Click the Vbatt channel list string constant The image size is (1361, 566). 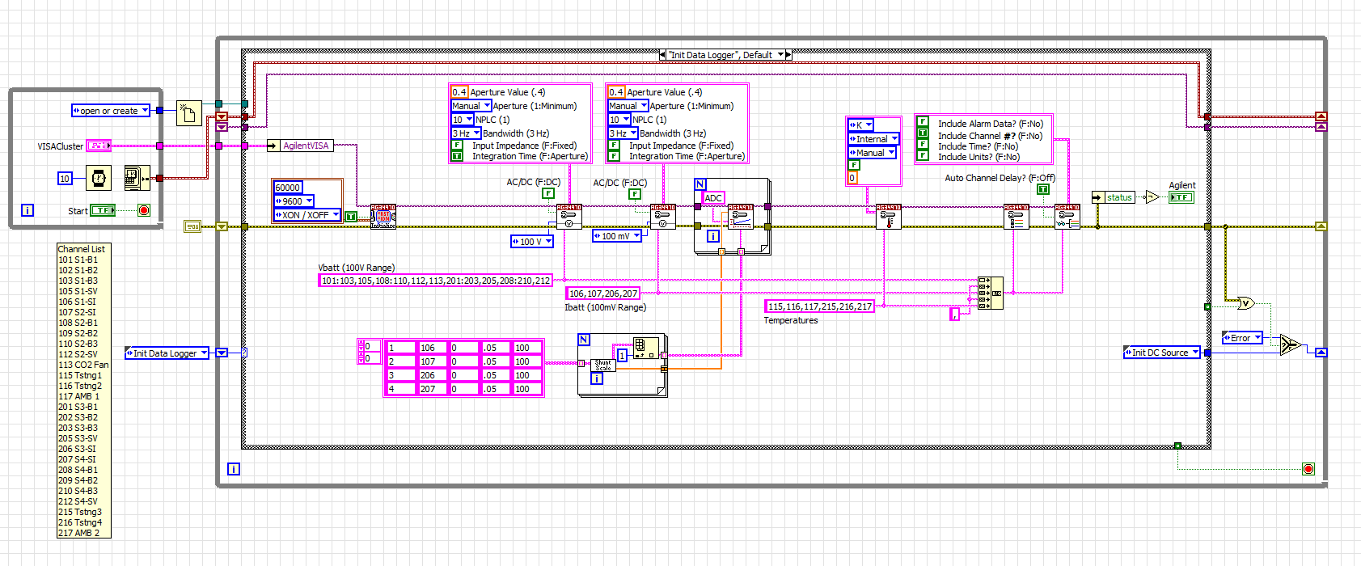[x=435, y=281]
